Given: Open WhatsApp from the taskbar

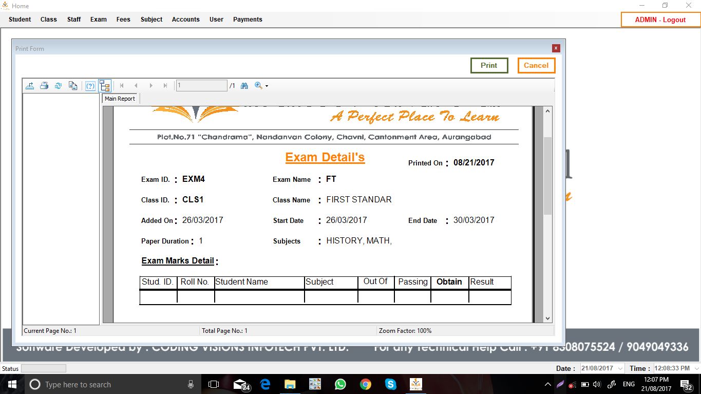Looking at the screenshot, I should click(x=340, y=384).
